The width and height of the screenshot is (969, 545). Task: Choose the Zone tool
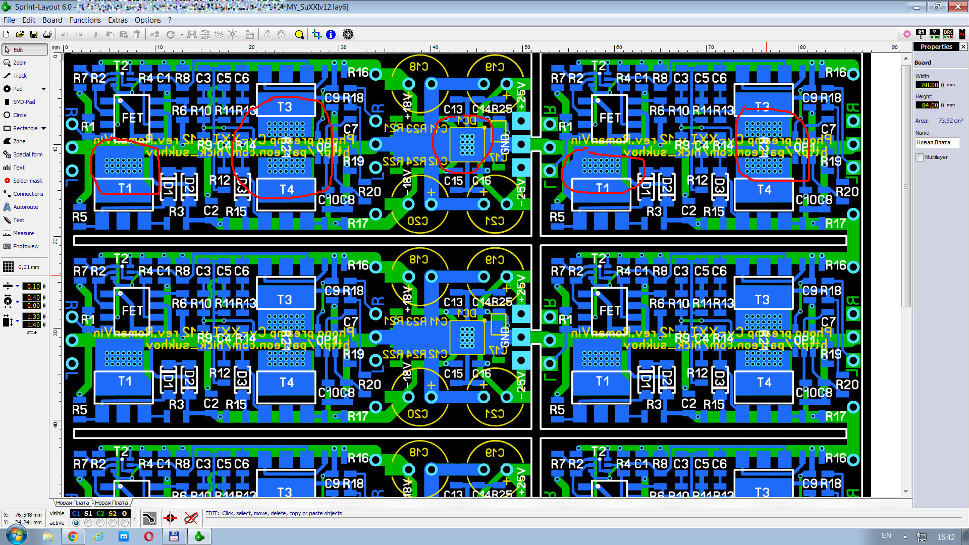pos(19,141)
